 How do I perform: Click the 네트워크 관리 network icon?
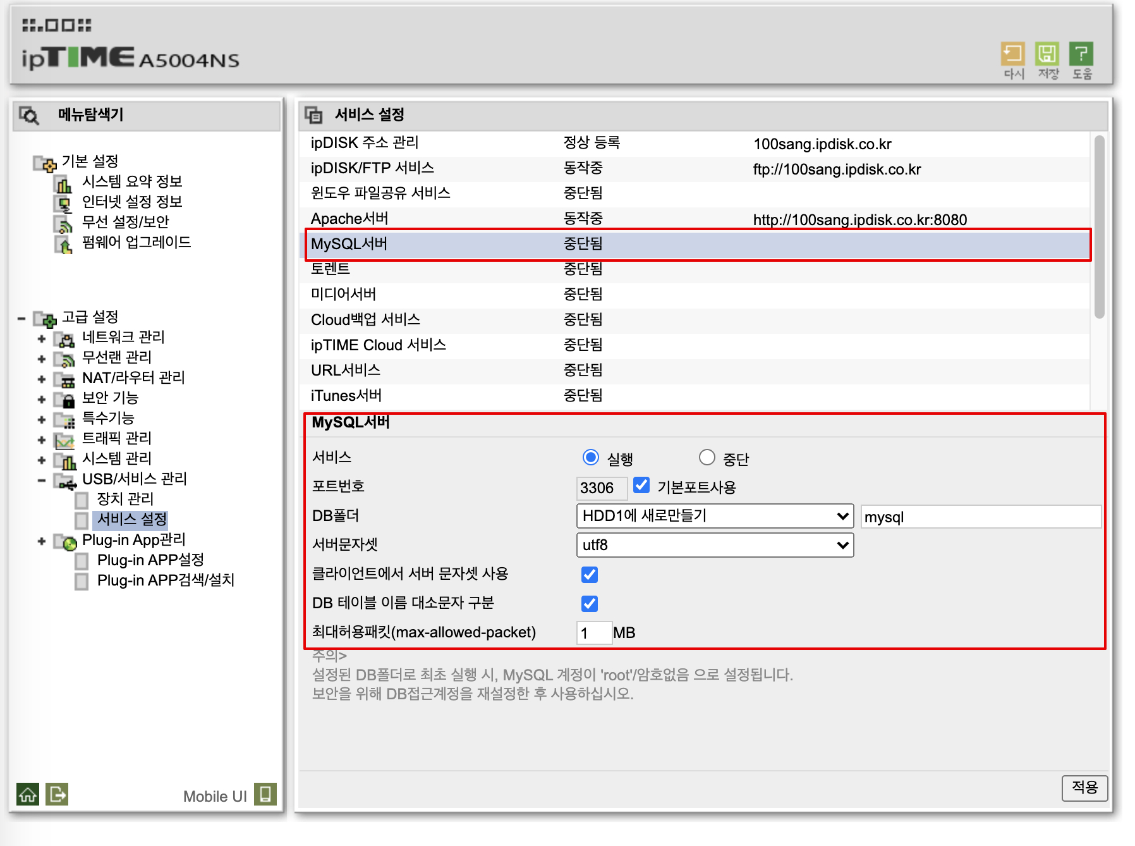click(x=64, y=340)
